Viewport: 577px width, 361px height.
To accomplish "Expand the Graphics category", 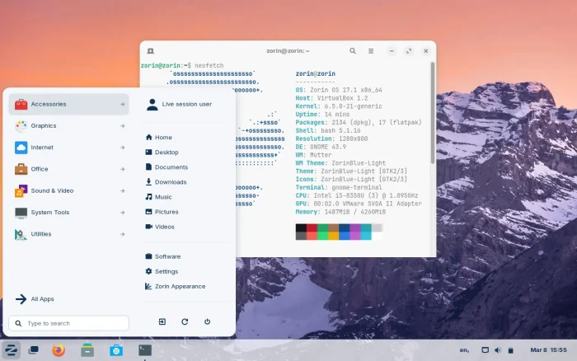I will 68,126.
